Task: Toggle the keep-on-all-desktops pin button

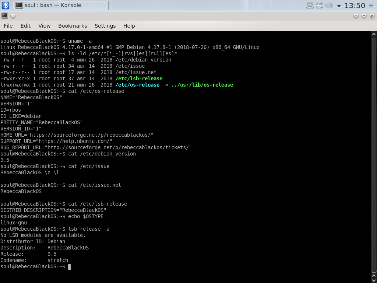Action: pos(13,16)
